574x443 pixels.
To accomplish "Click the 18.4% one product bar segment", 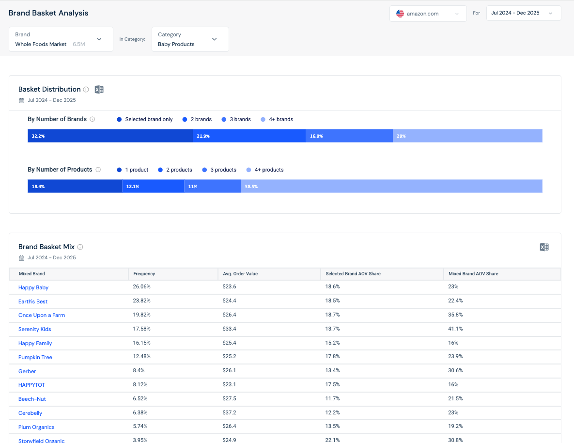I will click(x=75, y=186).
